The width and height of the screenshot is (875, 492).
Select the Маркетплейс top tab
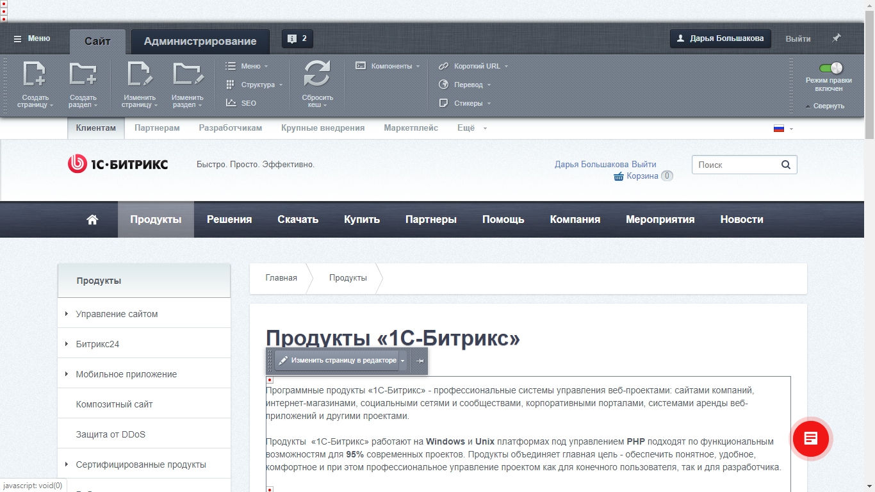411,128
